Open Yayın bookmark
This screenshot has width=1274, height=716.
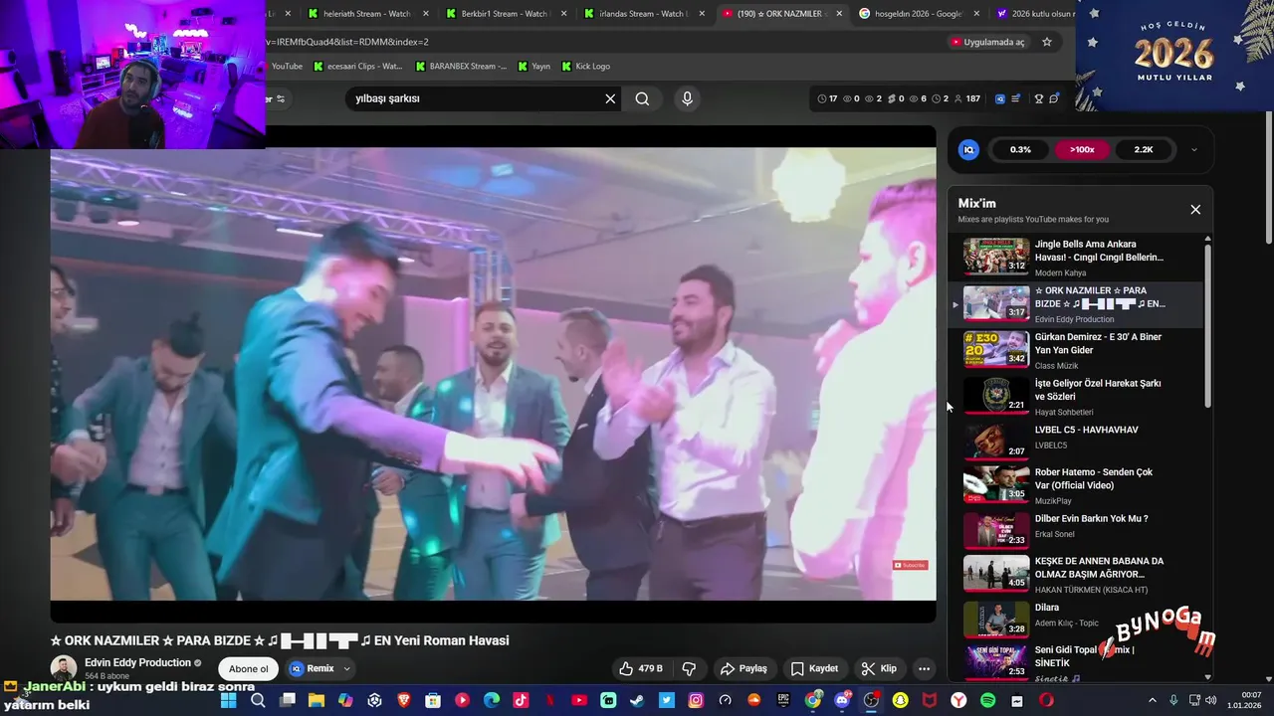534,67
